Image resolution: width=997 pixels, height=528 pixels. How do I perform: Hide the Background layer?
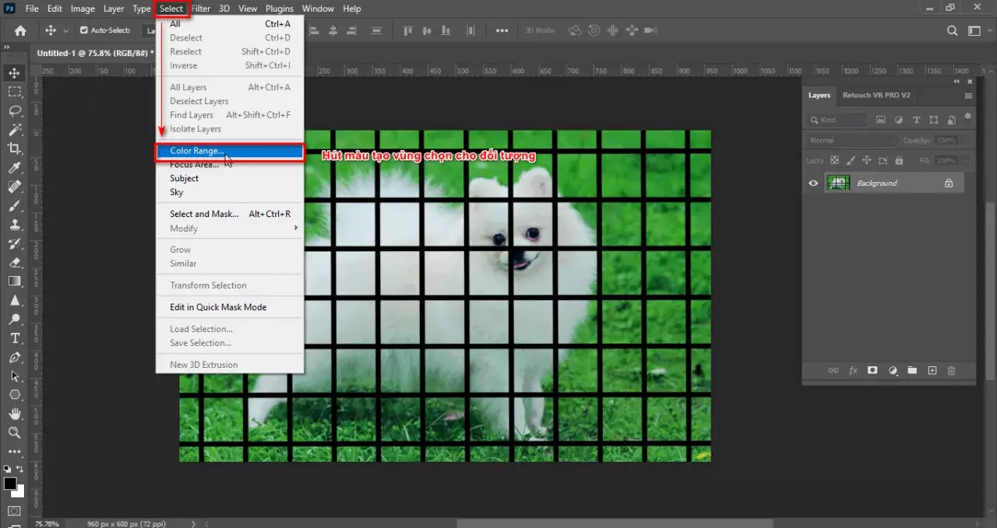coord(813,183)
